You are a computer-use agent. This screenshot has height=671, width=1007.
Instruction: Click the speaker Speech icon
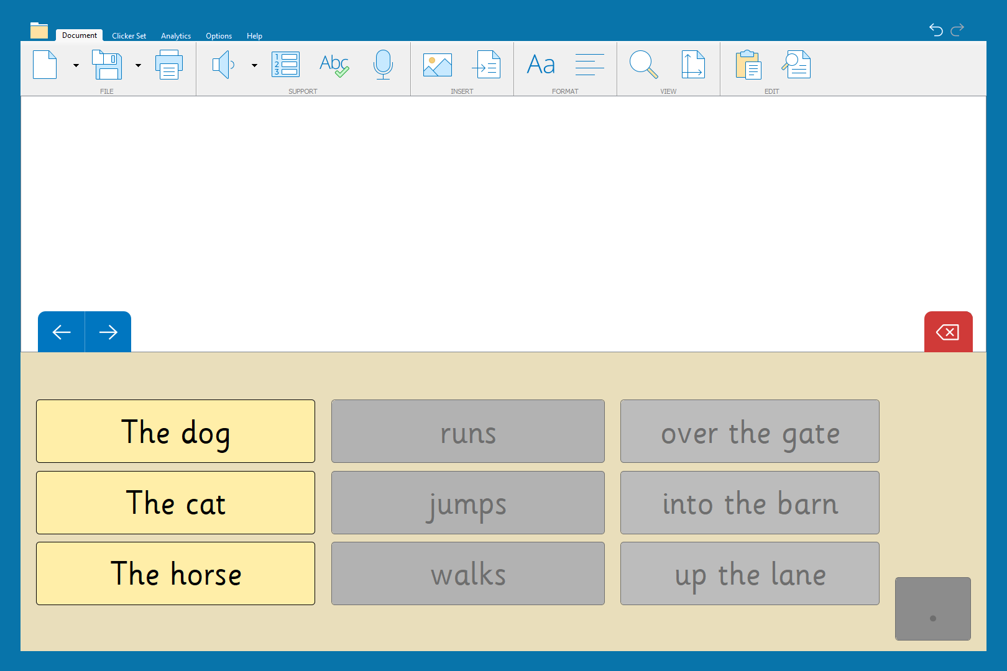[x=223, y=65]
